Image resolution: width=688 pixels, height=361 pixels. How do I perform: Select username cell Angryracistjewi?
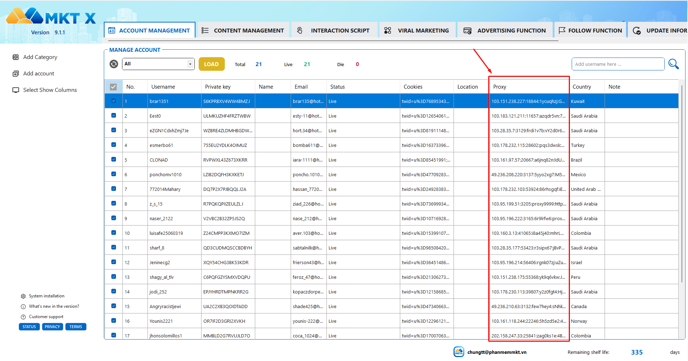174,306
